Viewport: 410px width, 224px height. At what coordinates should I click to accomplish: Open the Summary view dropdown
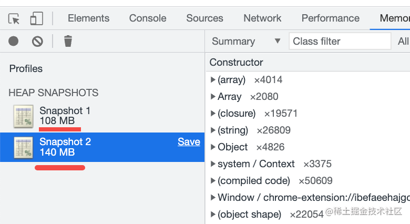coord(246,42)
